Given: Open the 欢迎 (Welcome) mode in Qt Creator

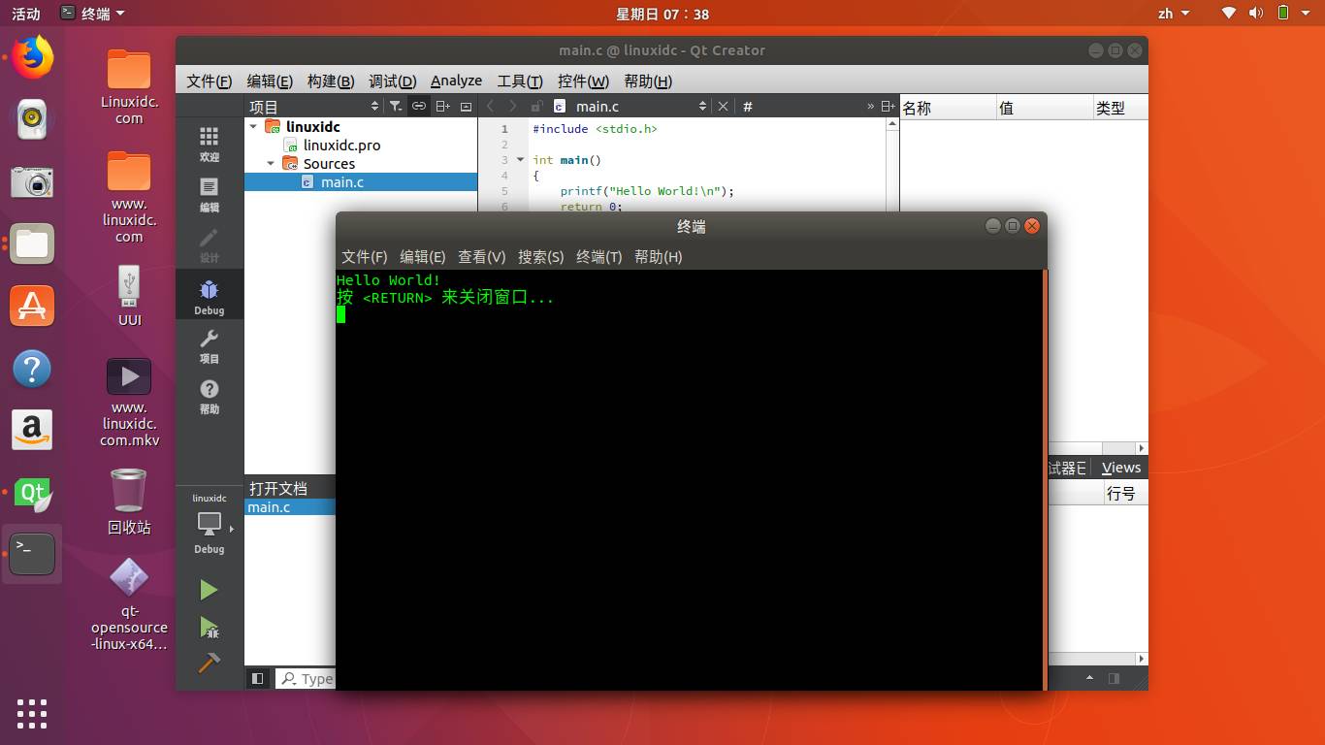Looking at the screenshot, I should [x=210, y=144].
